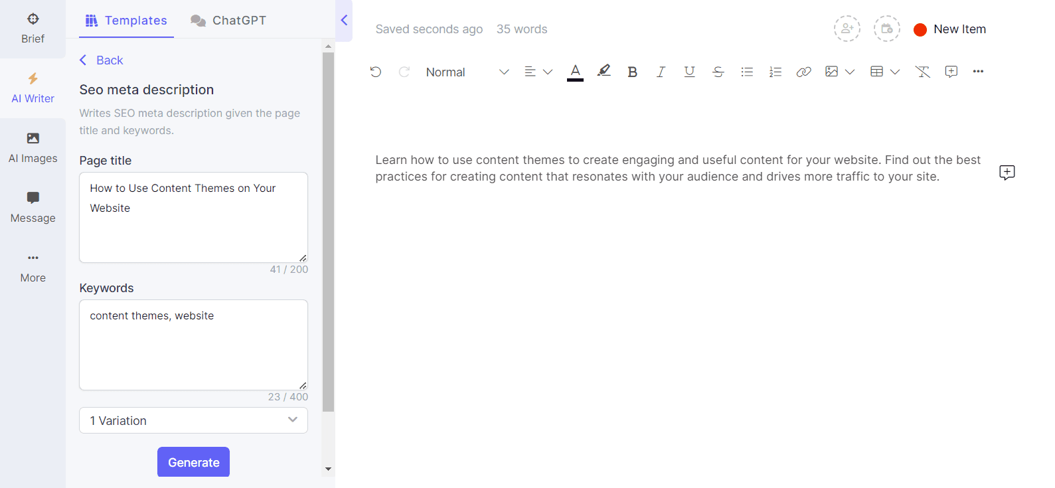Open the Normal paragraph style dropdown

click(467, 72)
